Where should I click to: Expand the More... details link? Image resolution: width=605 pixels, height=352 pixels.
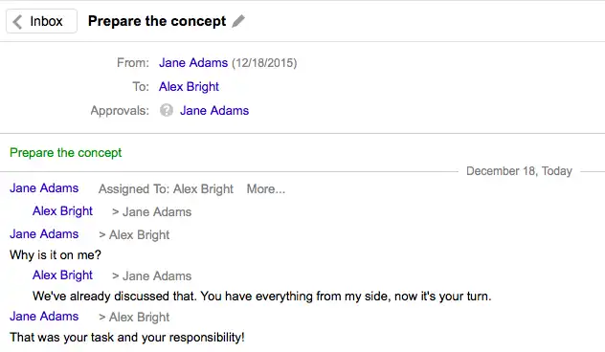click(x=266, y=189)
